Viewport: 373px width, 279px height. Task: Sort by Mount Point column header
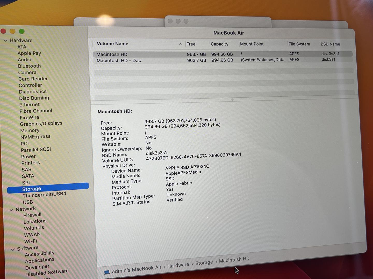(x=252, y=44)
